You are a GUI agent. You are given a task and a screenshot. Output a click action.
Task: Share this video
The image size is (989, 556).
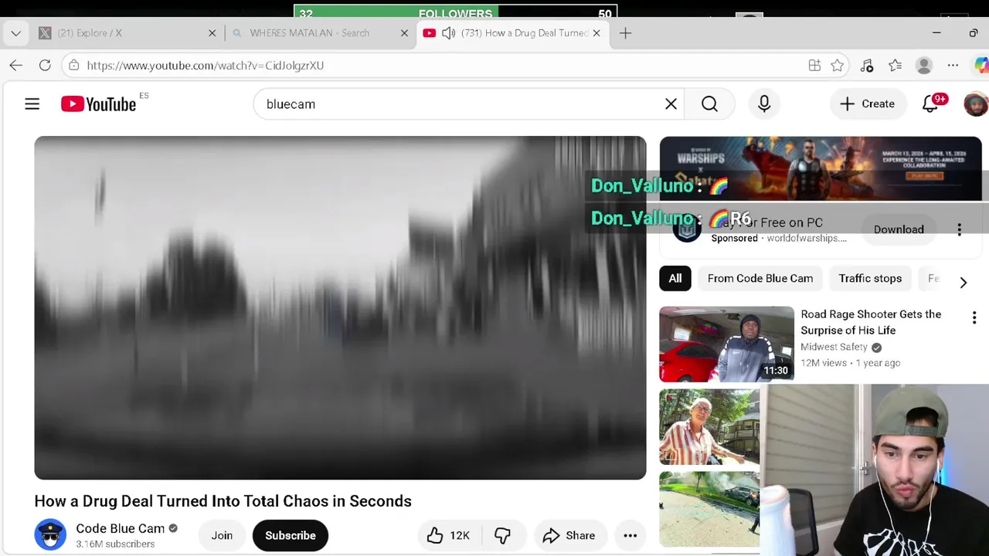pos(569,535)
